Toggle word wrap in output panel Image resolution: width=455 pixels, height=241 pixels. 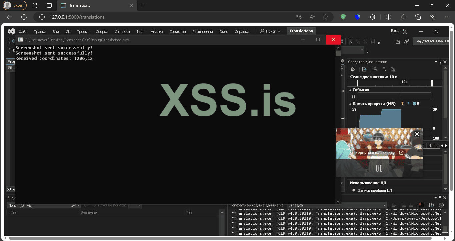(x=431, y=205)
